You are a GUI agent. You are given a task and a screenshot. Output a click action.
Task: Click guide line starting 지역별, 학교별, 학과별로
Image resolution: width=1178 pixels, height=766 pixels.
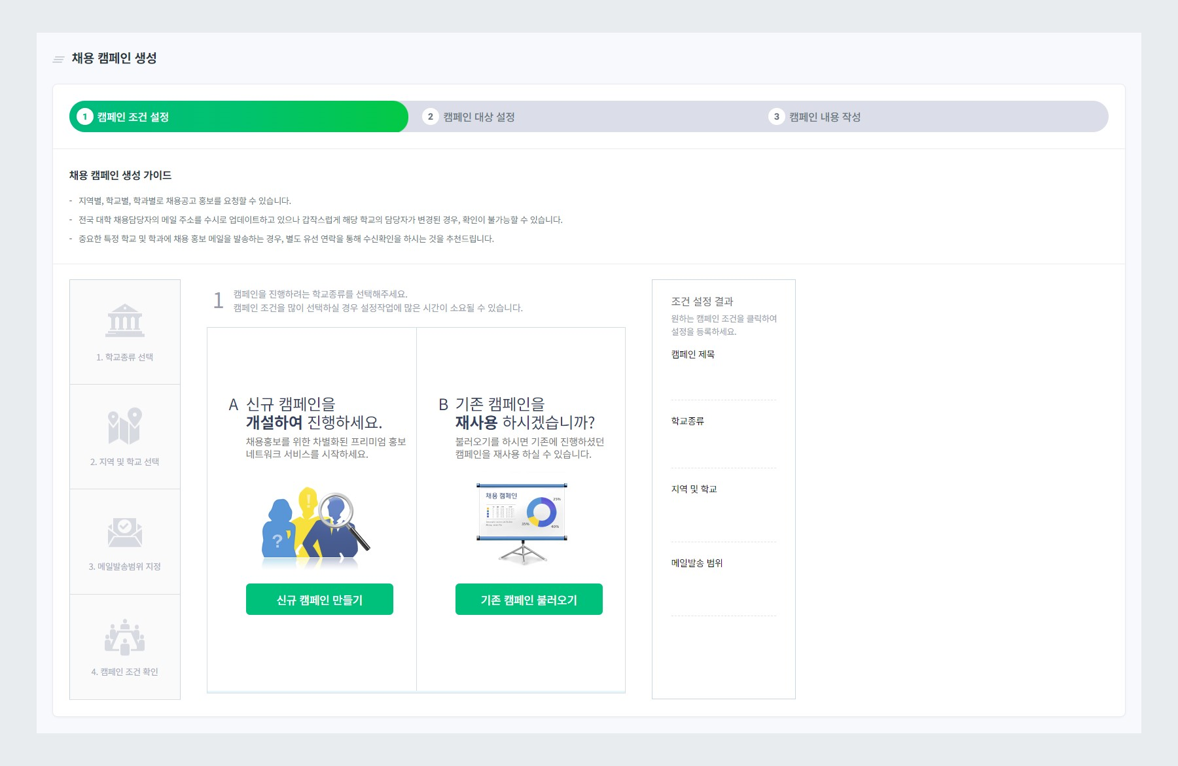tap(185, 201)
